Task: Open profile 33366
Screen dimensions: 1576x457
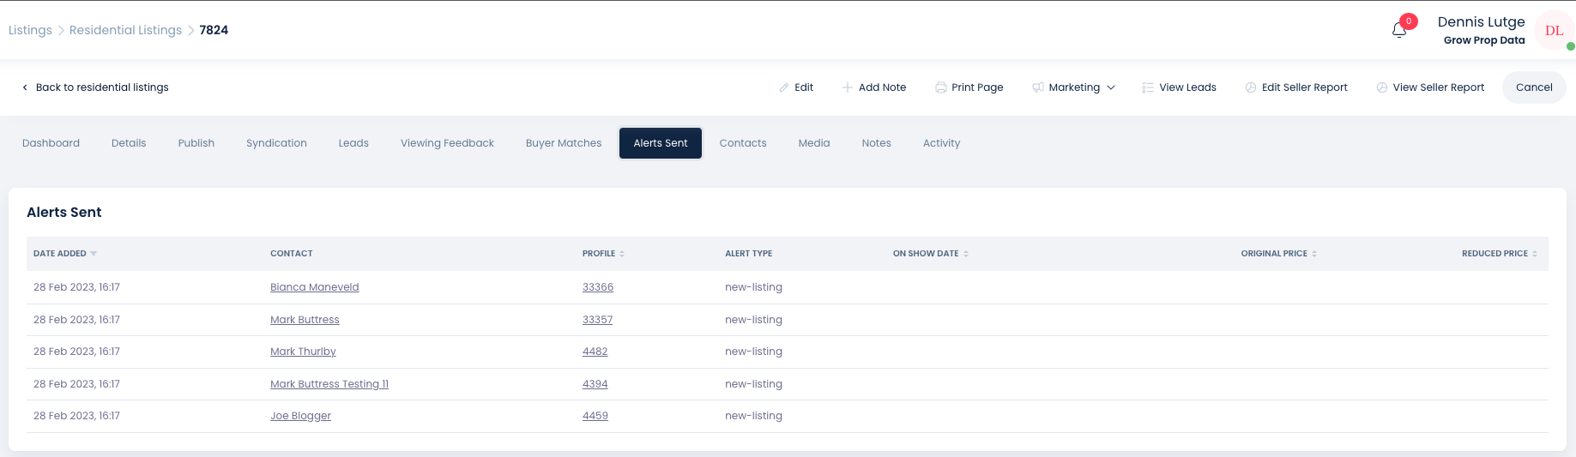Action: pyautogui.click(x=598, y=287)
